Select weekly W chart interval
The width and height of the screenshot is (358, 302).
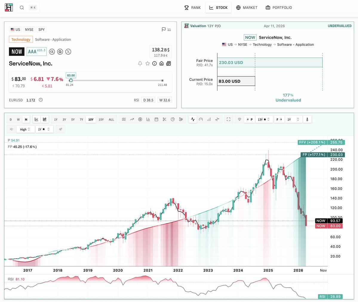click(x=18, y=119)
